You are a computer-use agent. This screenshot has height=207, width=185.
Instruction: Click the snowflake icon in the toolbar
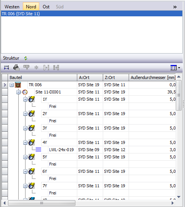coord(36,68)
